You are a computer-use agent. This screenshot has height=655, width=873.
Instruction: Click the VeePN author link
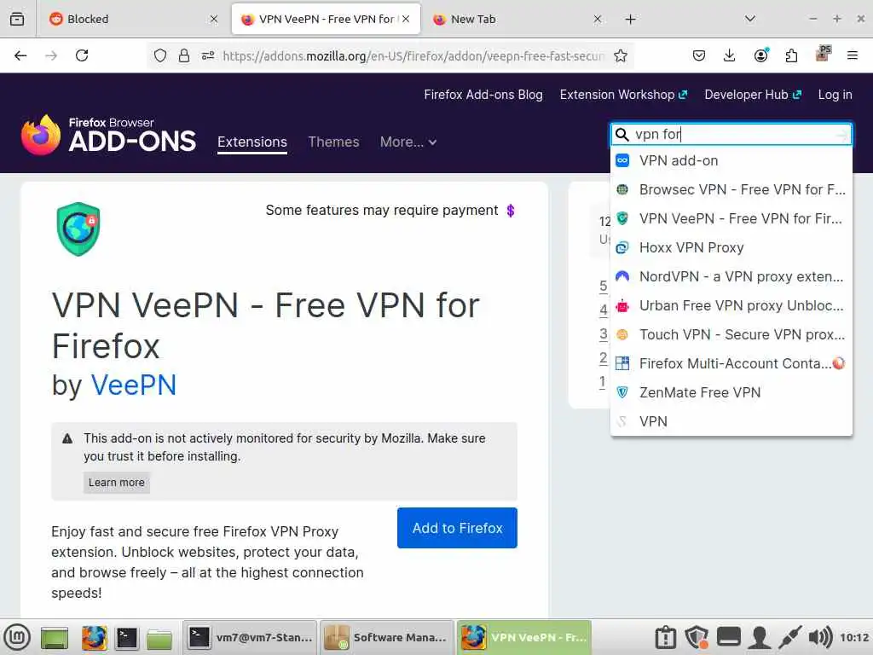tap(133, 385)
